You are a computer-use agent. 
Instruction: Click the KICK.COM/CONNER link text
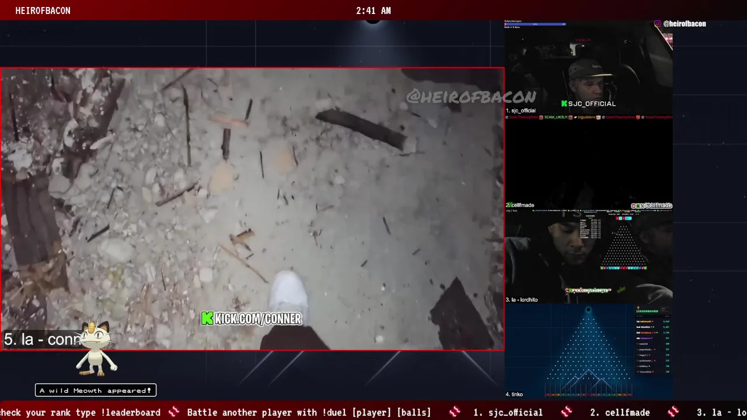point(258,318)
